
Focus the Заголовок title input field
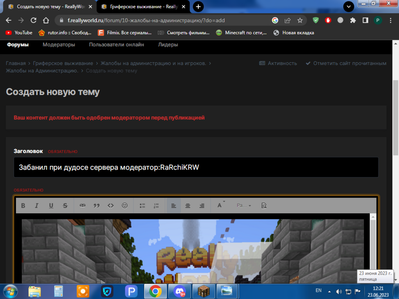tap(196, 167)
